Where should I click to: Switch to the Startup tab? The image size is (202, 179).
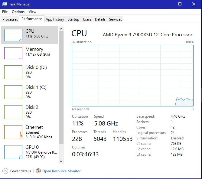tap(73, 19)
